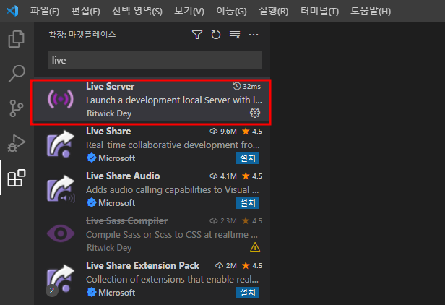Click the Live Sass Compiler warning icon

tap(255, 247)
